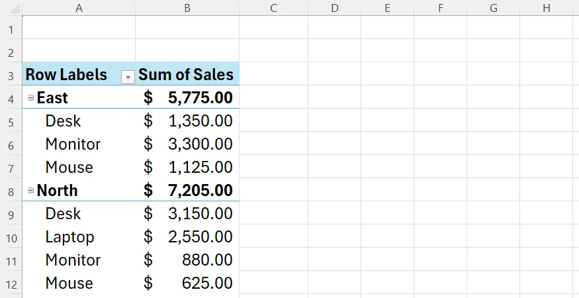Select the 'Laptop' cell

click(79, 236)
